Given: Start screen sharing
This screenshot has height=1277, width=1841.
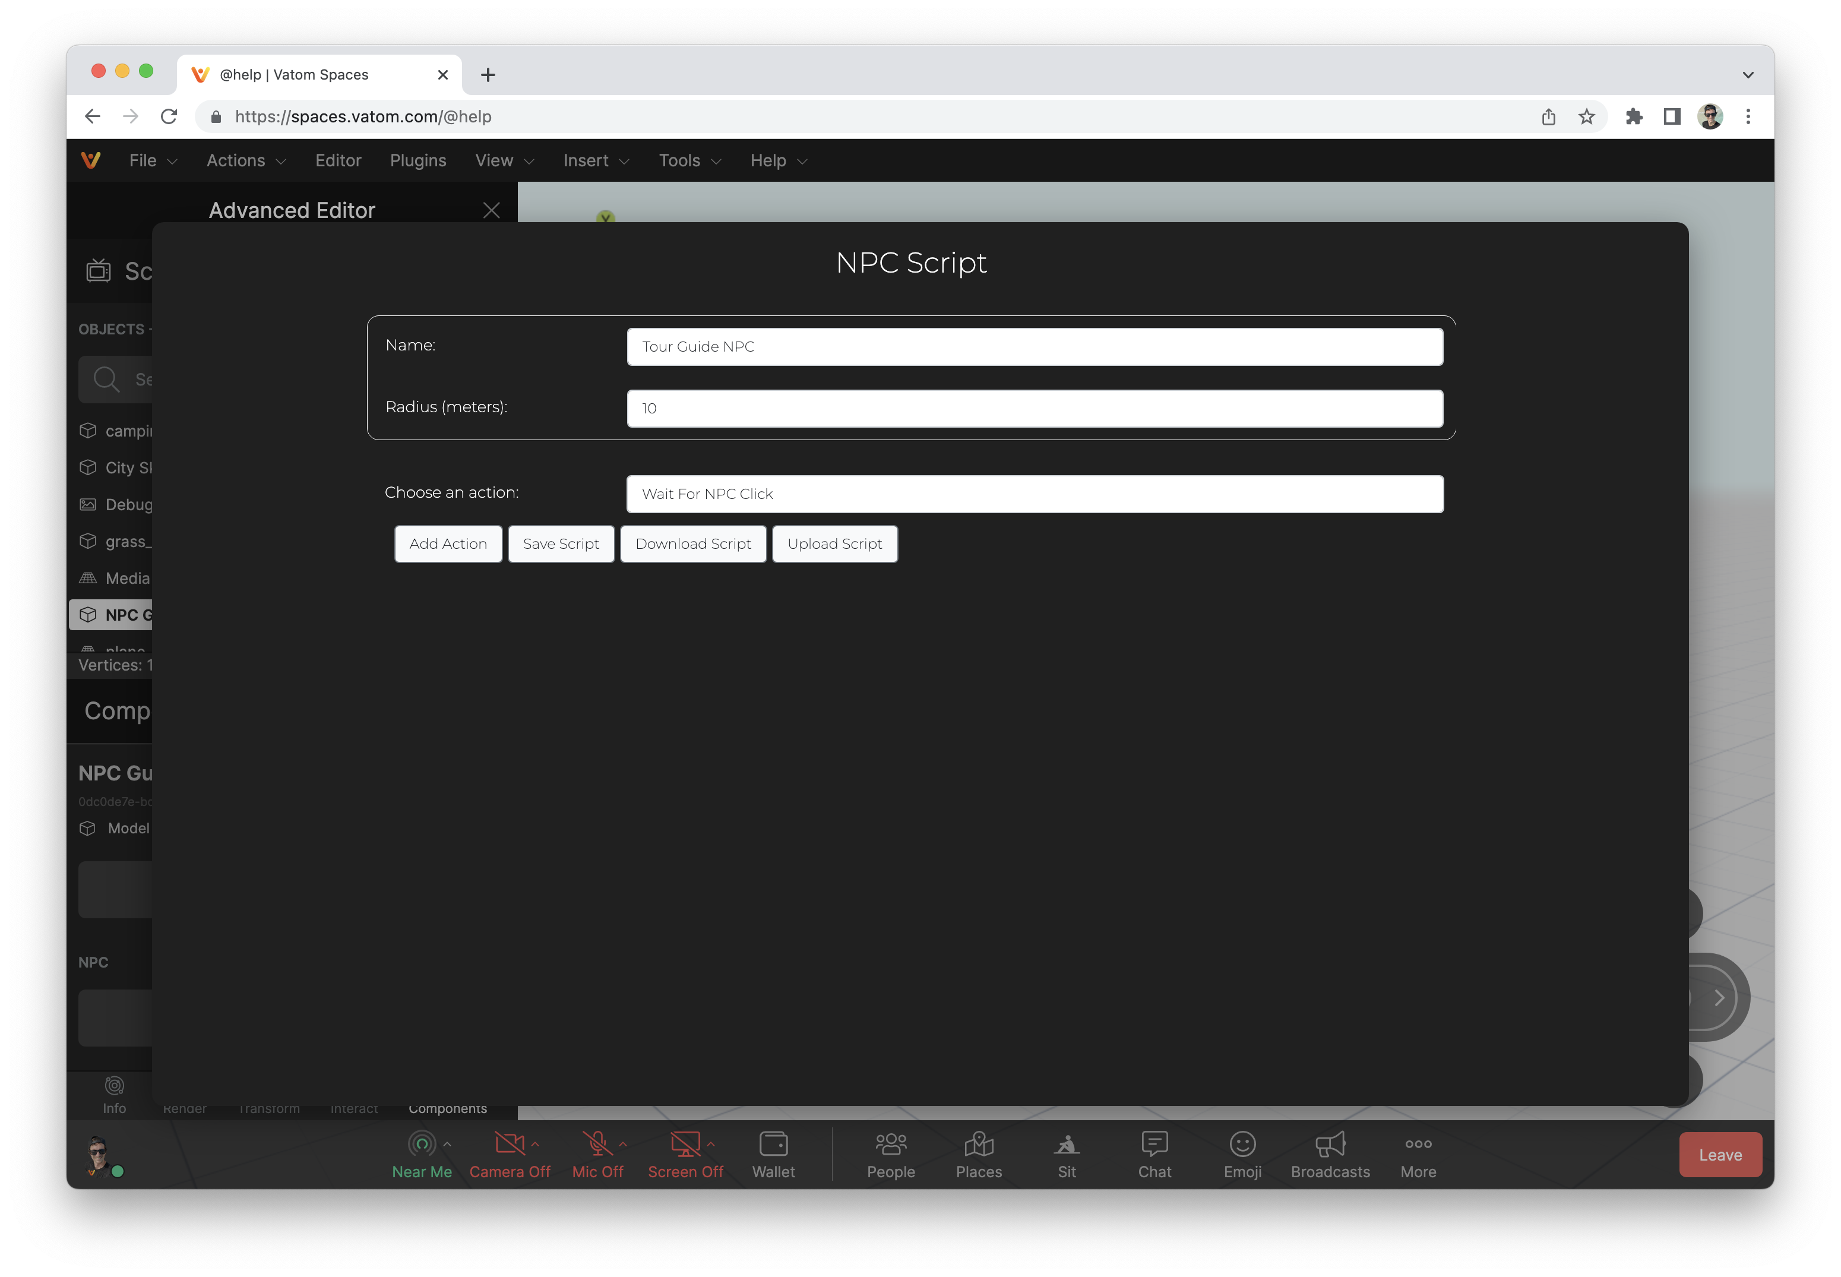Looking at the screenshot, I should 685,1155.
